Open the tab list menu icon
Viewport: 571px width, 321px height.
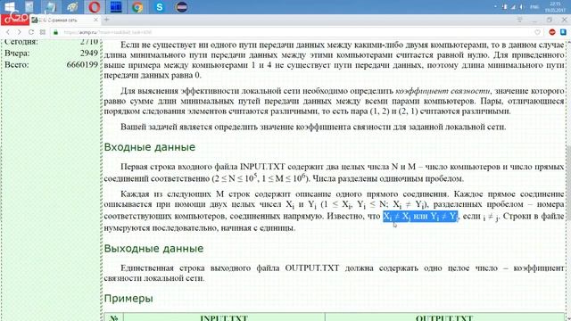point(519,20)
